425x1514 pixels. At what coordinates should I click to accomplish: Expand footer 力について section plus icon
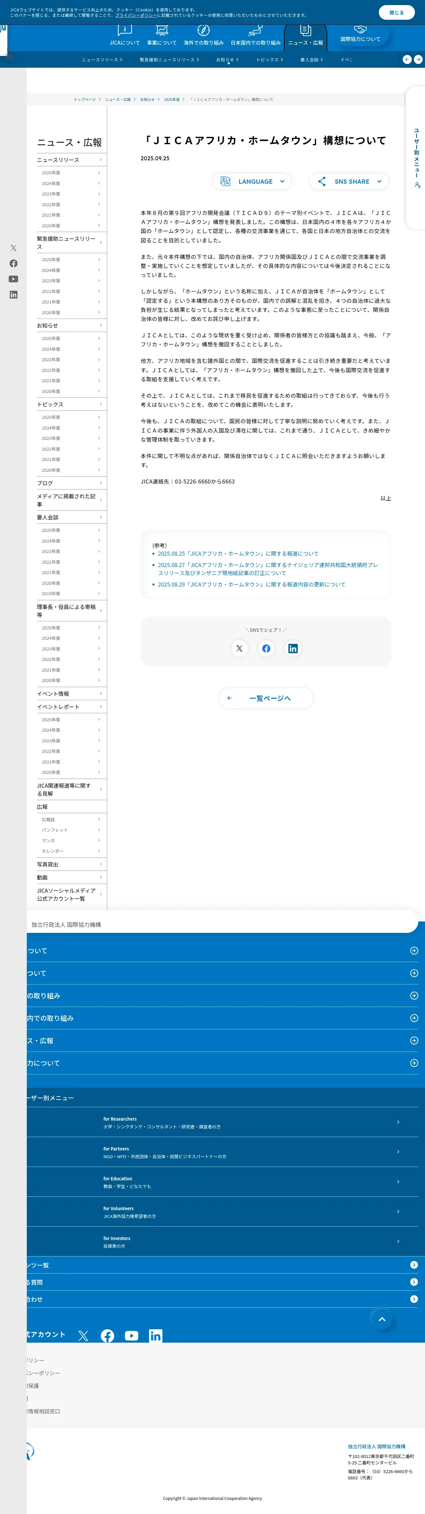click(414, 1063)
